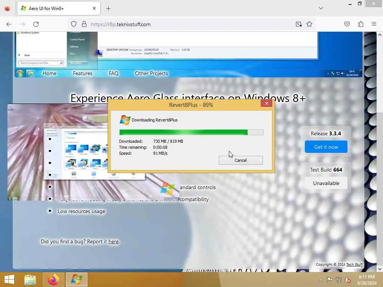Screen dimensions: 383x287
Task: Cancel the Revert8Plus download
Action: point(240,160)
